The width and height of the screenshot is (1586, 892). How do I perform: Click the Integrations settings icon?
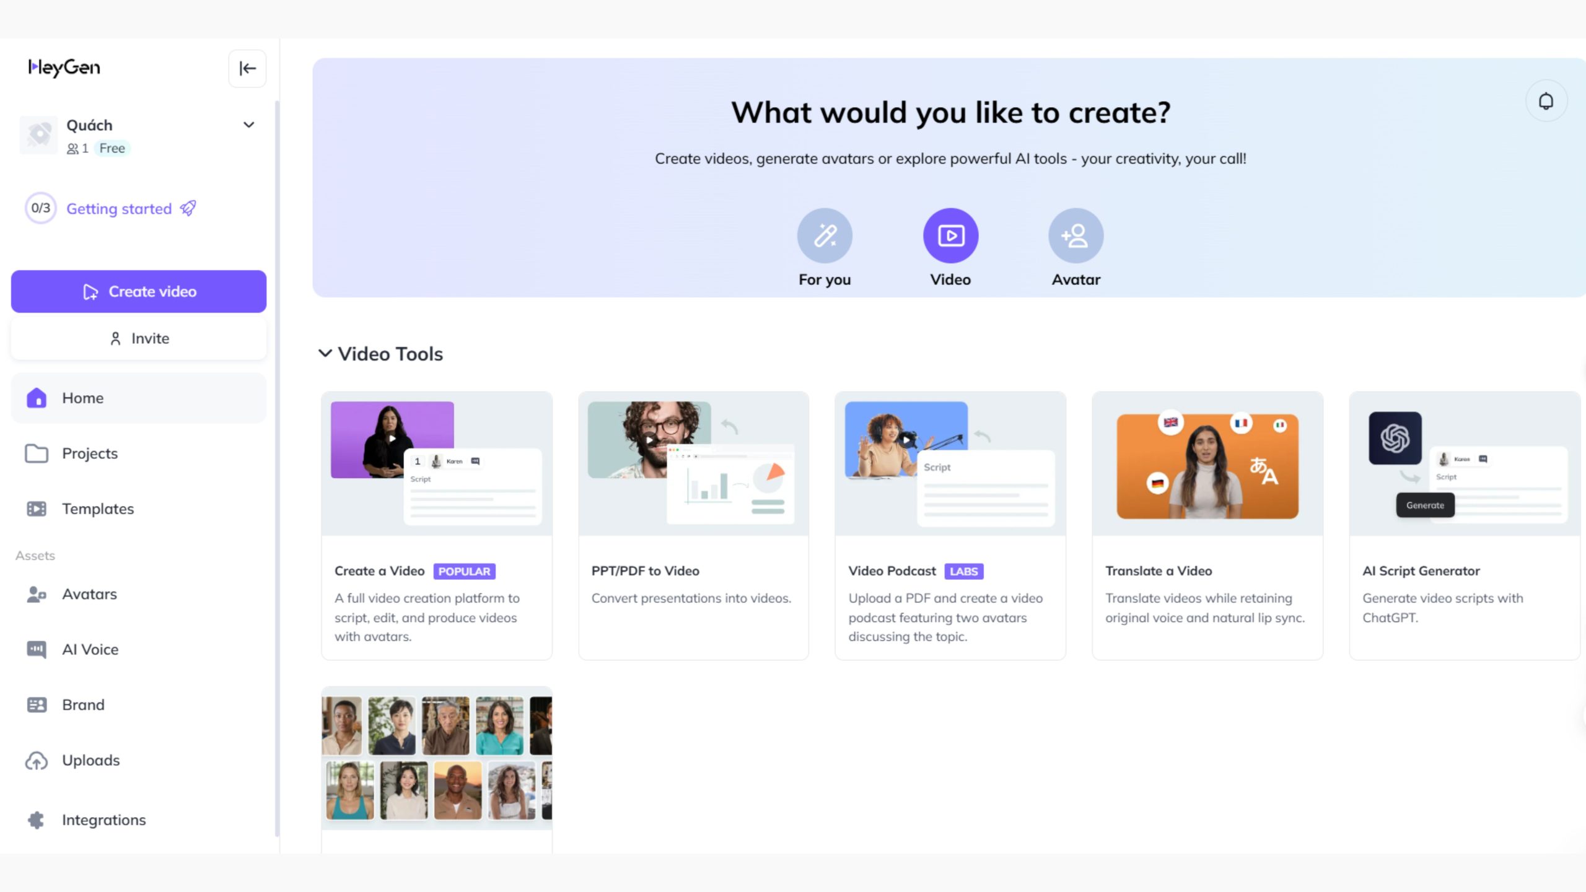[37, 819]
